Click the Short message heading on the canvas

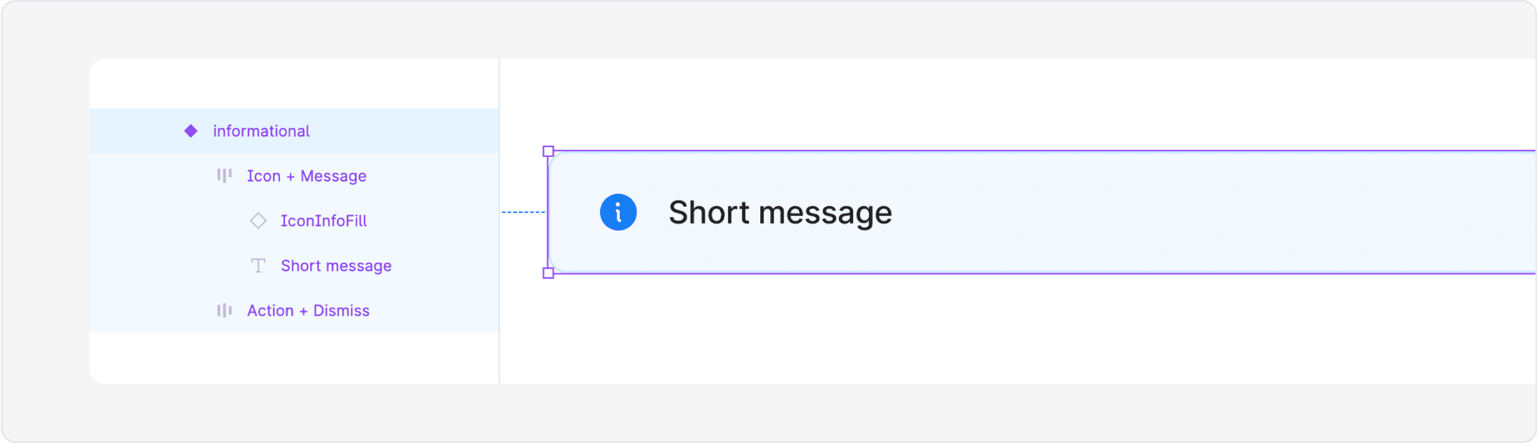(781, 212)
